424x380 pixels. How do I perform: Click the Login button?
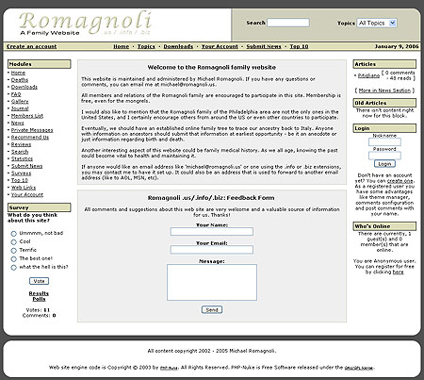click(384, 164)
